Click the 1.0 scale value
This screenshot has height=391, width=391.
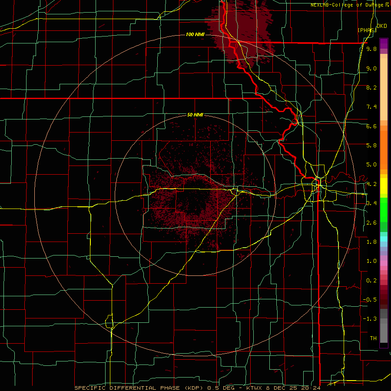click(371, 261)
